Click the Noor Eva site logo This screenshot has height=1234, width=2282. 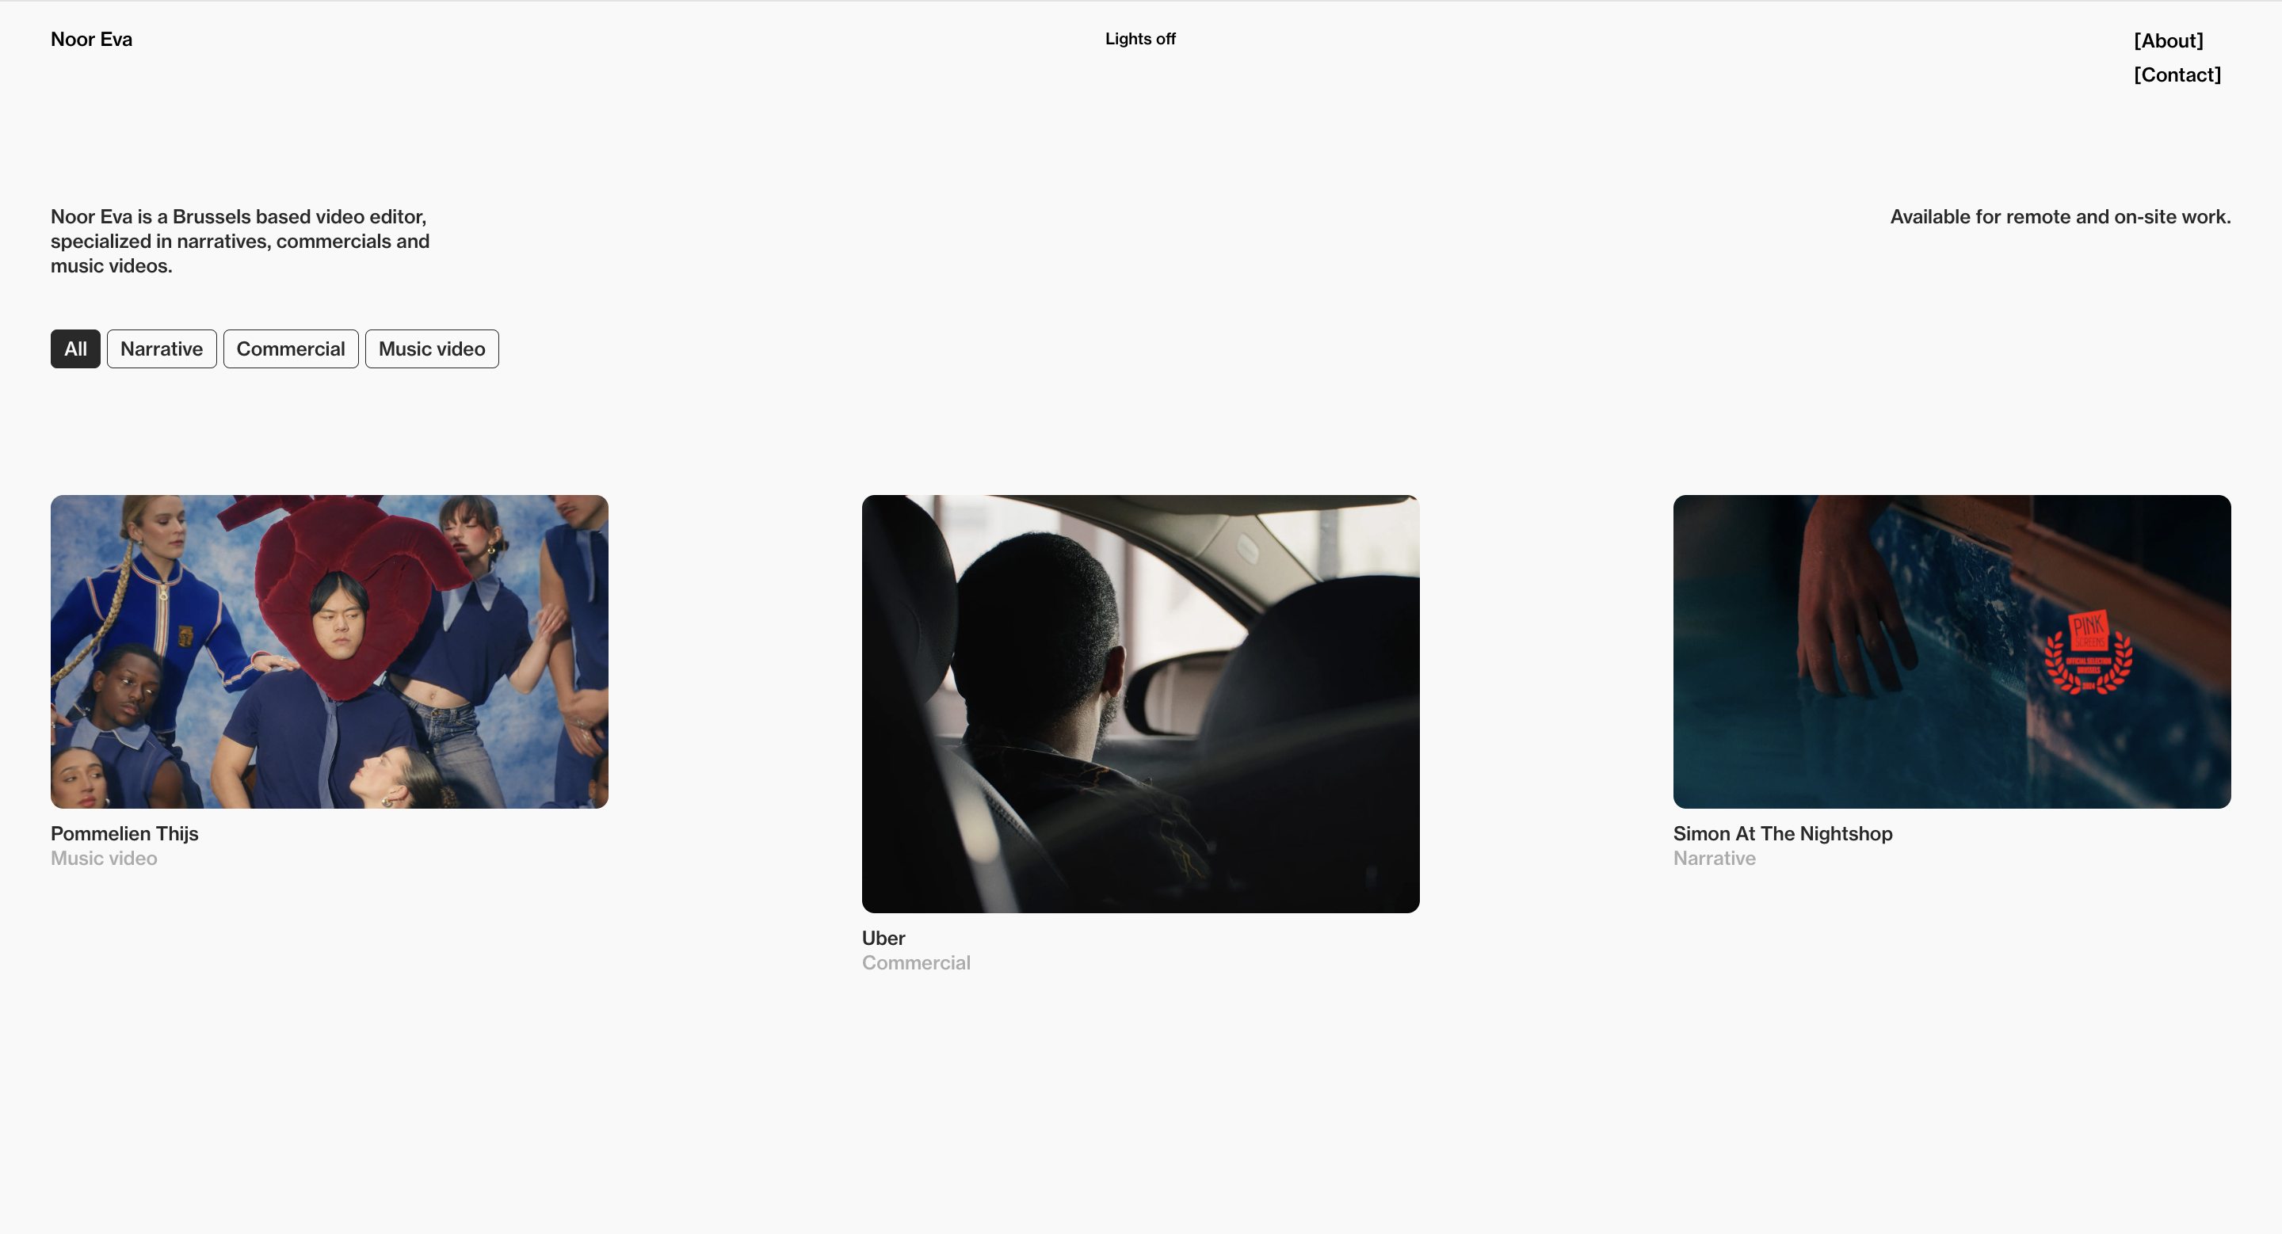[91, 39]
